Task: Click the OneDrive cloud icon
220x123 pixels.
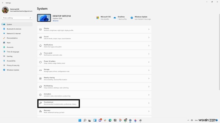Action: coord(115,18)
